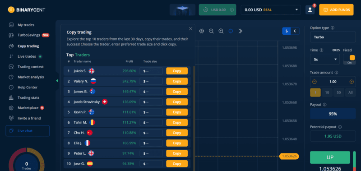Copy trader Valery N.
The height and width of the screenshot is (171, 361).
177,81
